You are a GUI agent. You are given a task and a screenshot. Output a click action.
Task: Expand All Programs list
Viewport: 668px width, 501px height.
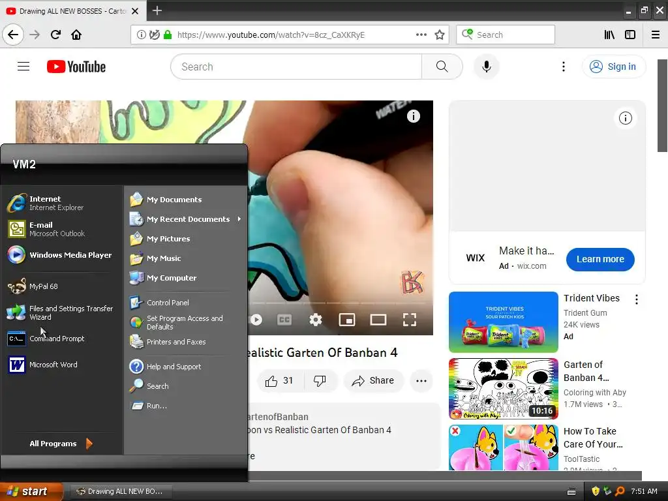coord(61,444)
